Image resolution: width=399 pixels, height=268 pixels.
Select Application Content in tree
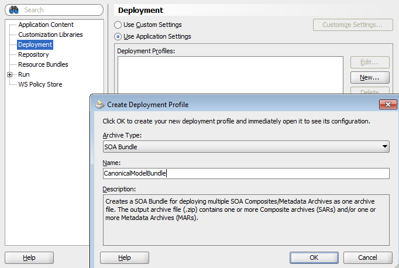point(46,25)
